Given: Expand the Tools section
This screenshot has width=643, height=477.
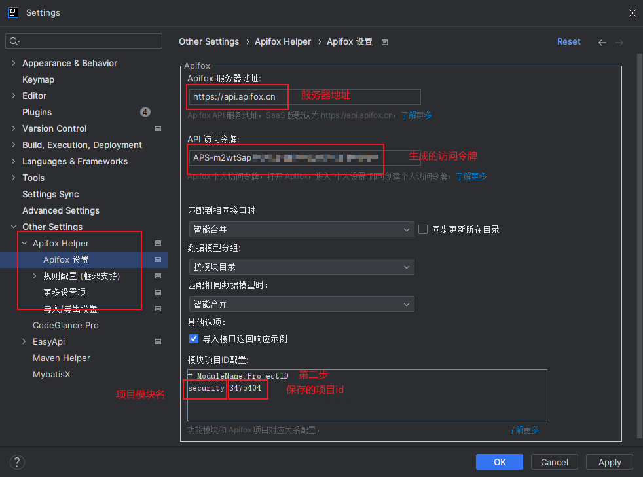Looking at the screenshot, I should pyautogui.click(x=14, y=178).
